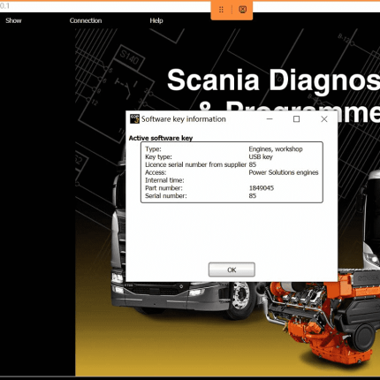Open the Help menu
This screenshot has width=380, height=380.
coord(156,20)
